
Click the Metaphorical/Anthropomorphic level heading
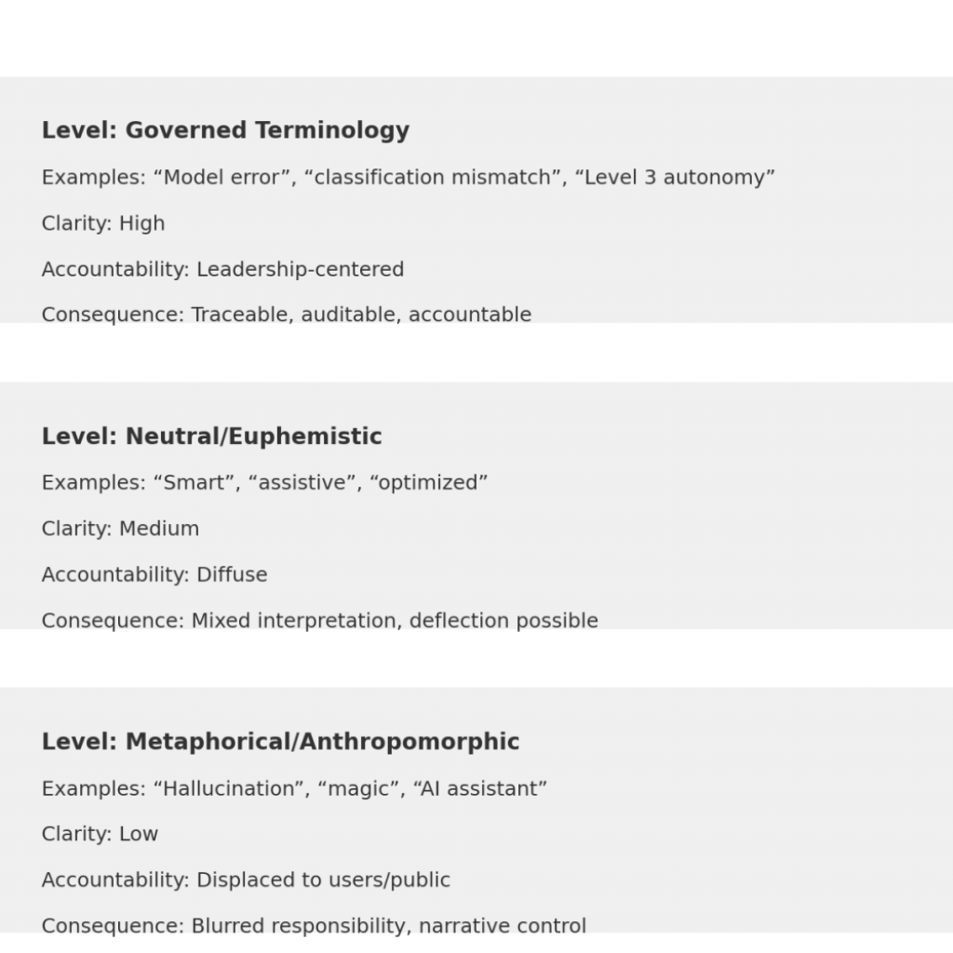tap(280, 742)
